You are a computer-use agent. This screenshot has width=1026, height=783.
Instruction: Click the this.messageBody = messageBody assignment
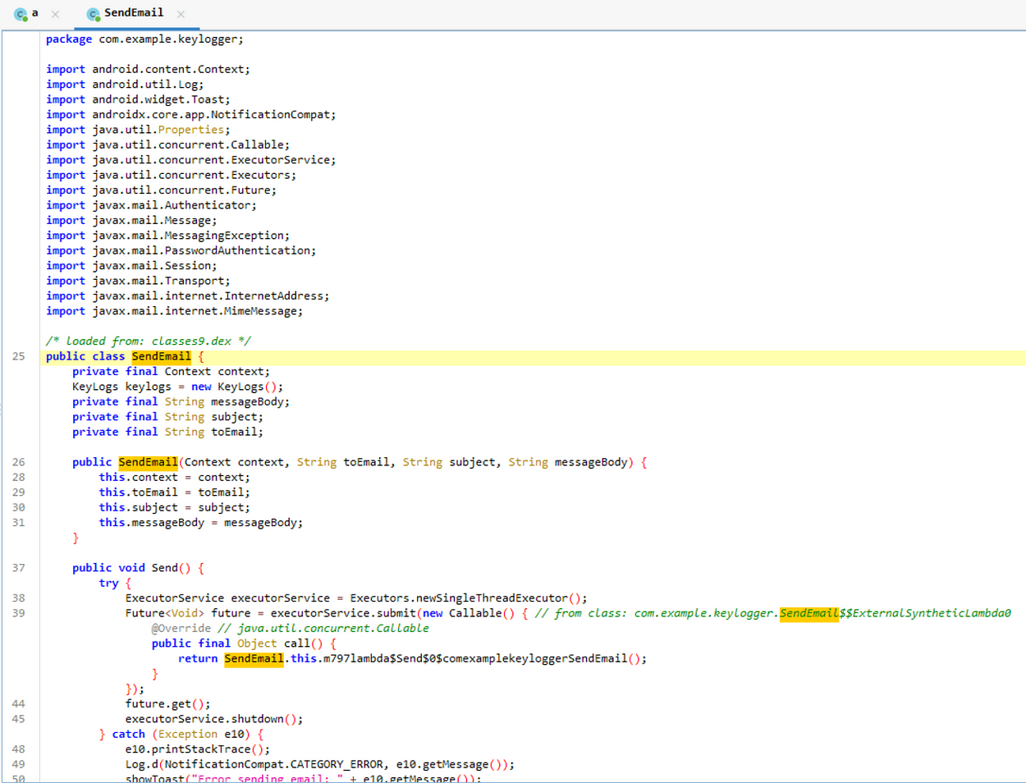pos(201,523)
